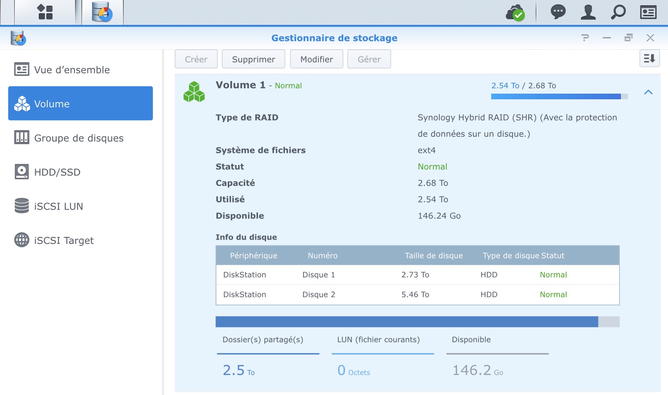The image size is (668, 395).
Task: Click the Créer button
Action: [196, 59]
